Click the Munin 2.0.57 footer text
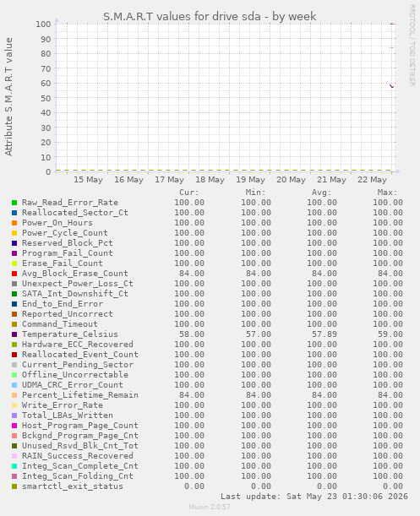This screenshot has height=516, width=420. tap(210, 507)
